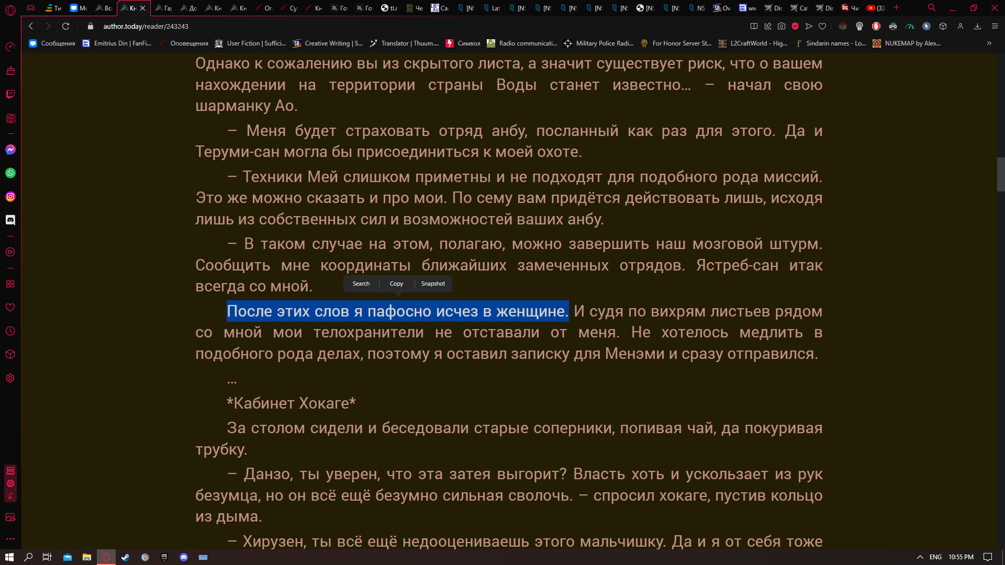Choose Search in the selection popup

click(361, 284)
